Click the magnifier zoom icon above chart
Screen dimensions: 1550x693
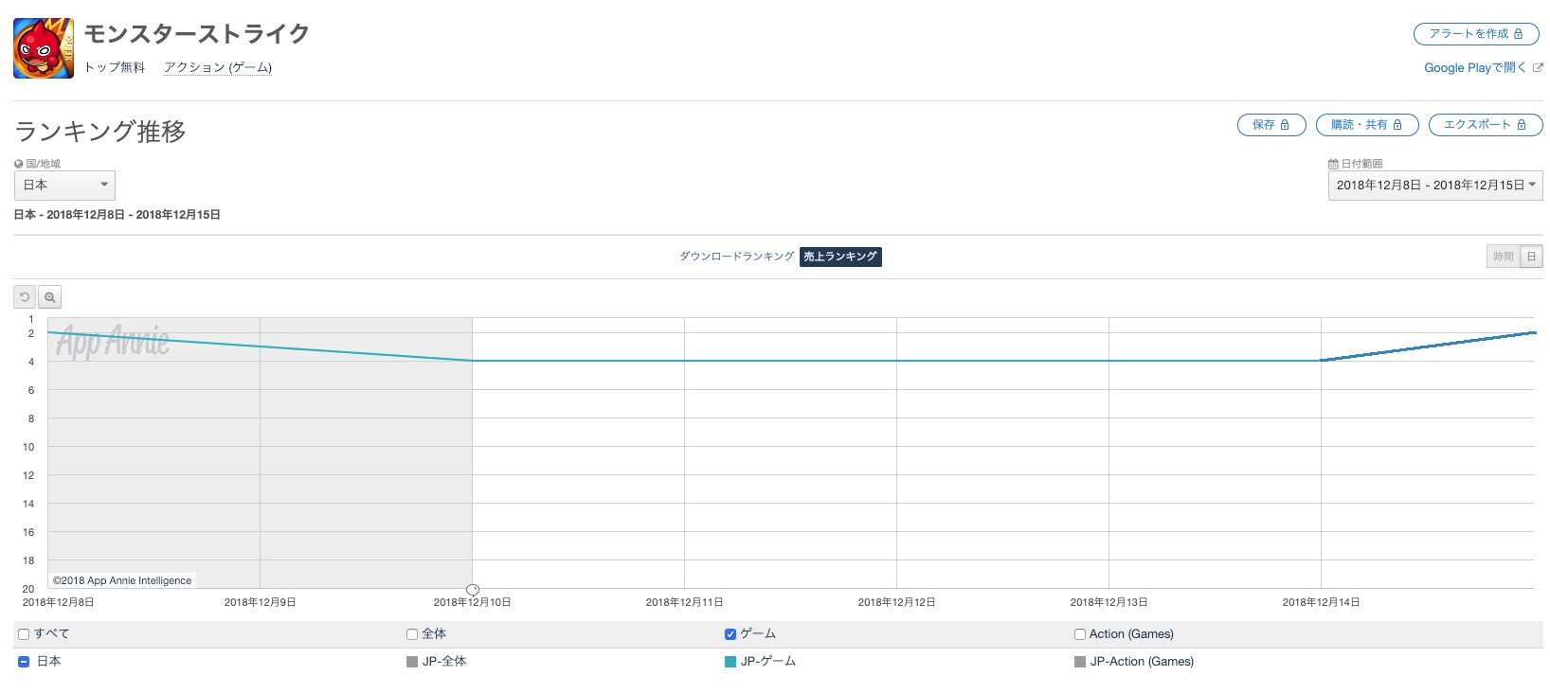coord(50,297)
